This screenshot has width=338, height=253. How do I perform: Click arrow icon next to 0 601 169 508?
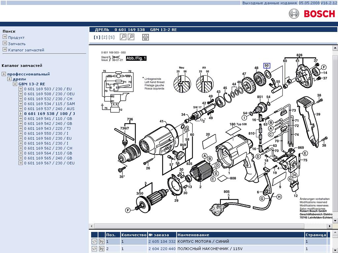pos(20,94)
